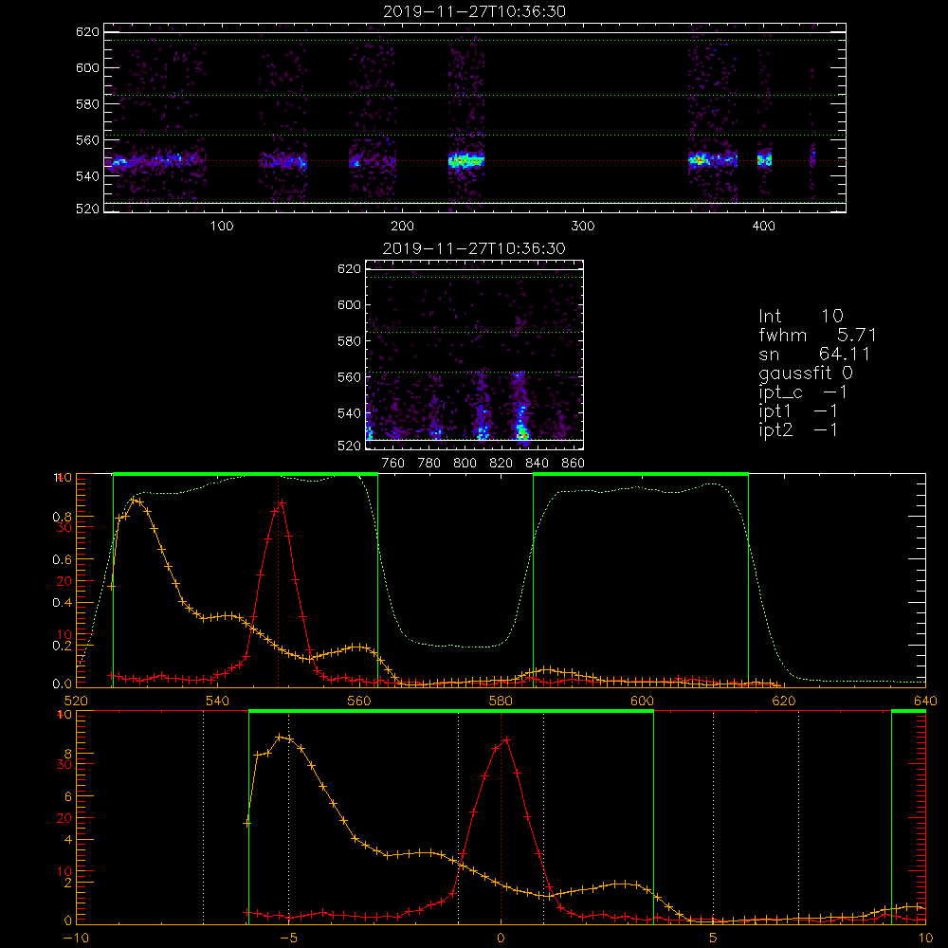Select the 'fwhm 5.71' value
This screenshot has width=948, height=948.
pos(817,335)
